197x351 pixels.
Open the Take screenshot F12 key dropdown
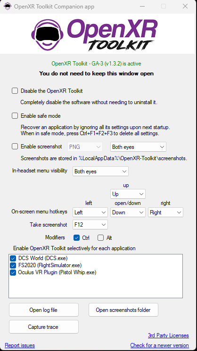(x=90, y=225)
